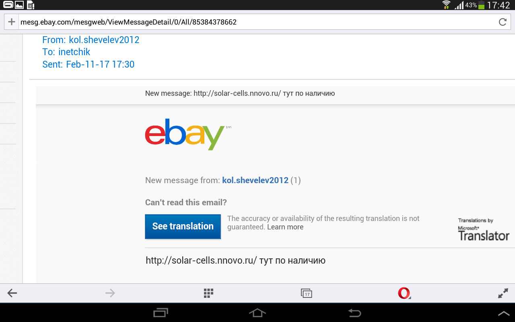Image resolution: width=515 pixels, height=322 pixels.
Task: Click the eBay logo
Action: tap(184, 134)
